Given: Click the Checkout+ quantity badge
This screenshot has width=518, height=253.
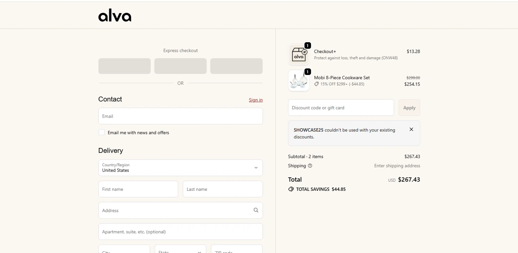Looking at the screenshot, I should (308, 45).
